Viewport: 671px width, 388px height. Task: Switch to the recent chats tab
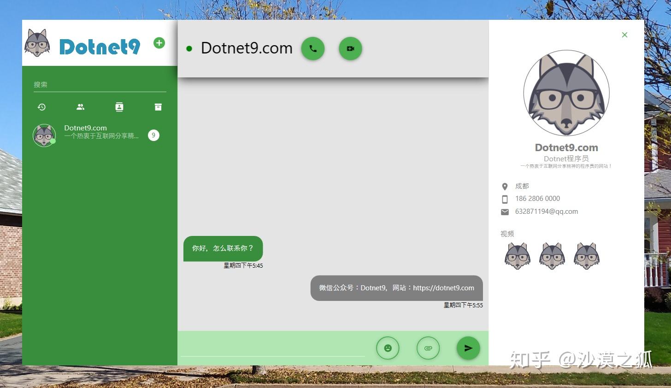coord(41,106)
